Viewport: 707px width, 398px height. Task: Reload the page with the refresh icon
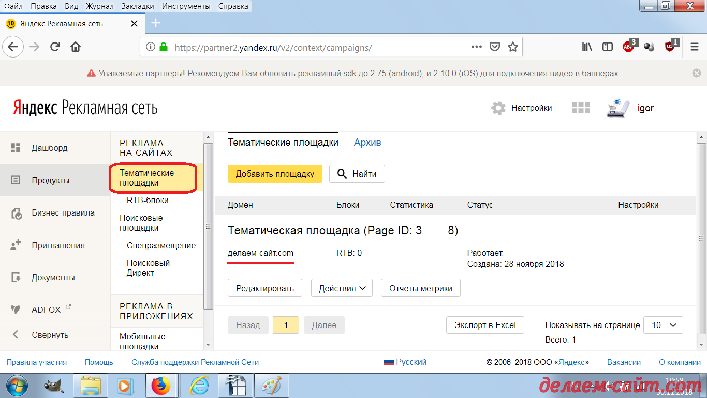(x=55, y=47)
